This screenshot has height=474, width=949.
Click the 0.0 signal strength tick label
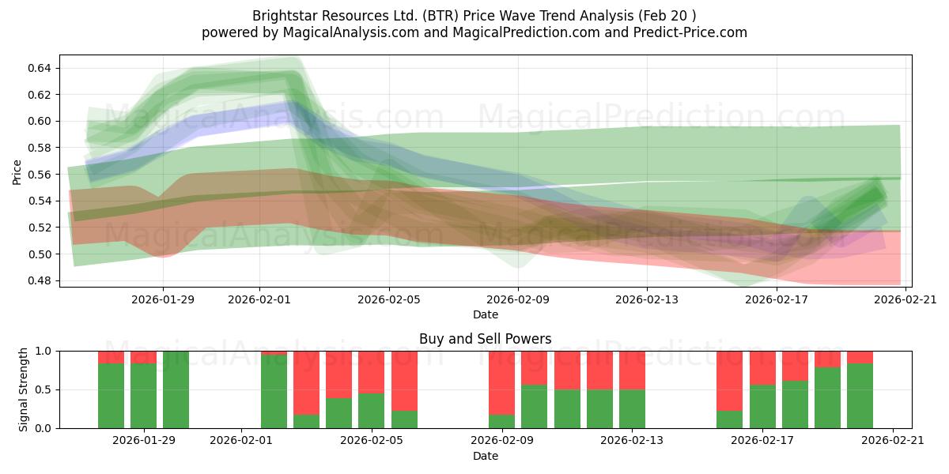coord(43,428)
